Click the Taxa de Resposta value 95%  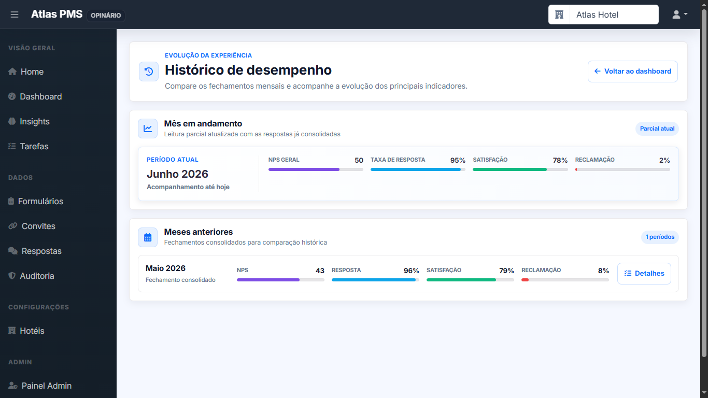[458, 160]
